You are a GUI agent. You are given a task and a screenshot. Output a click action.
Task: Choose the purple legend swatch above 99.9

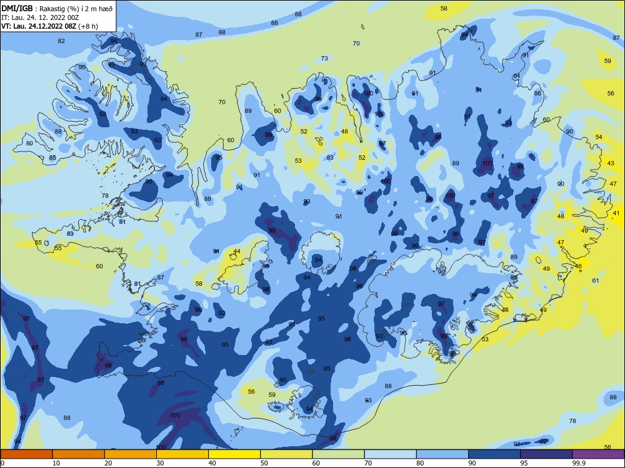click(599, 454)
